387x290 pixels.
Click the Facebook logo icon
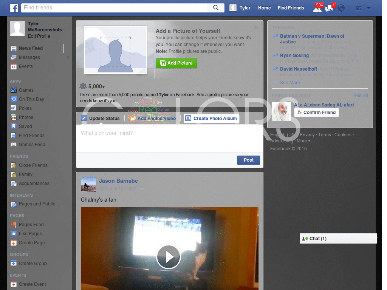click(x=14, y=8)
